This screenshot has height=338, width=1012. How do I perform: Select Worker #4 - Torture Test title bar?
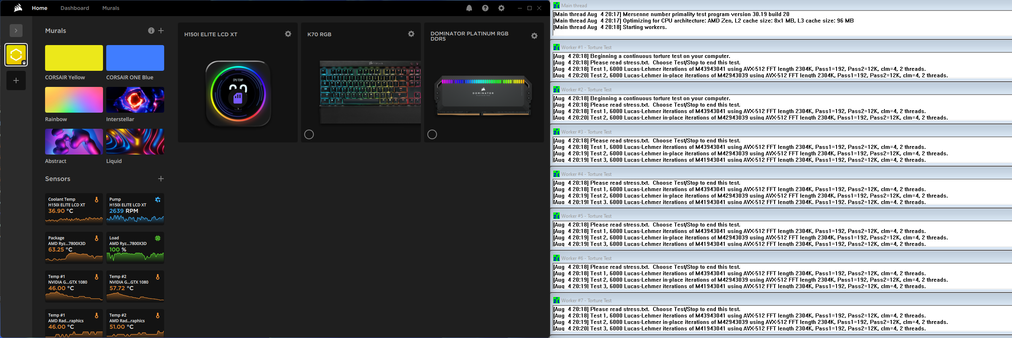point(781,174)
